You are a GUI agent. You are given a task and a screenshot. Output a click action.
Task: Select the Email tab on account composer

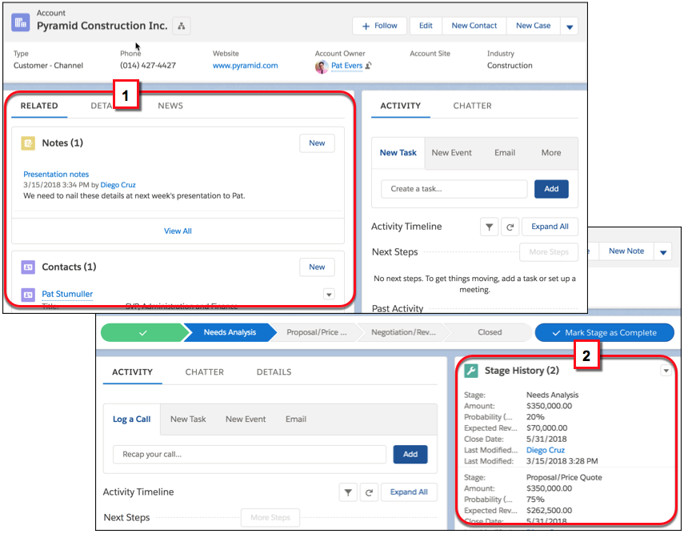505,153
